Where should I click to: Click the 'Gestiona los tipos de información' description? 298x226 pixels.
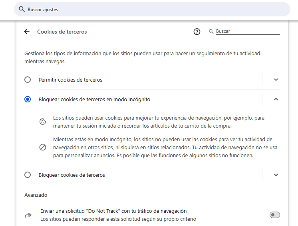[142, 58]
